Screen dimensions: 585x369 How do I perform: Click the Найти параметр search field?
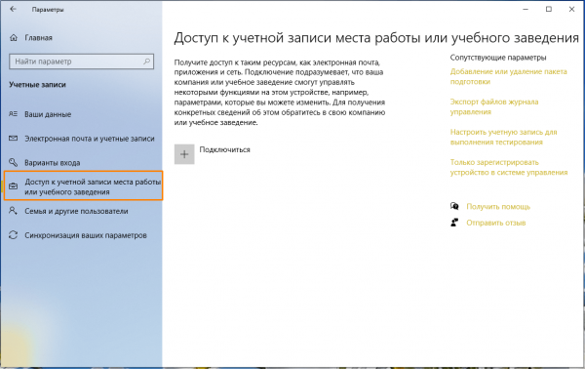click(x=81, y=61)
